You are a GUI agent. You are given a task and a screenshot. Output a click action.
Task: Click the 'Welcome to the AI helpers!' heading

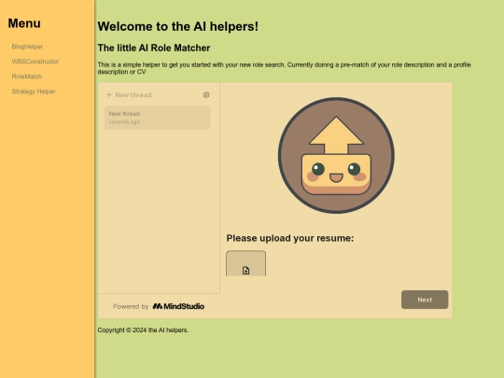[177, 26]
